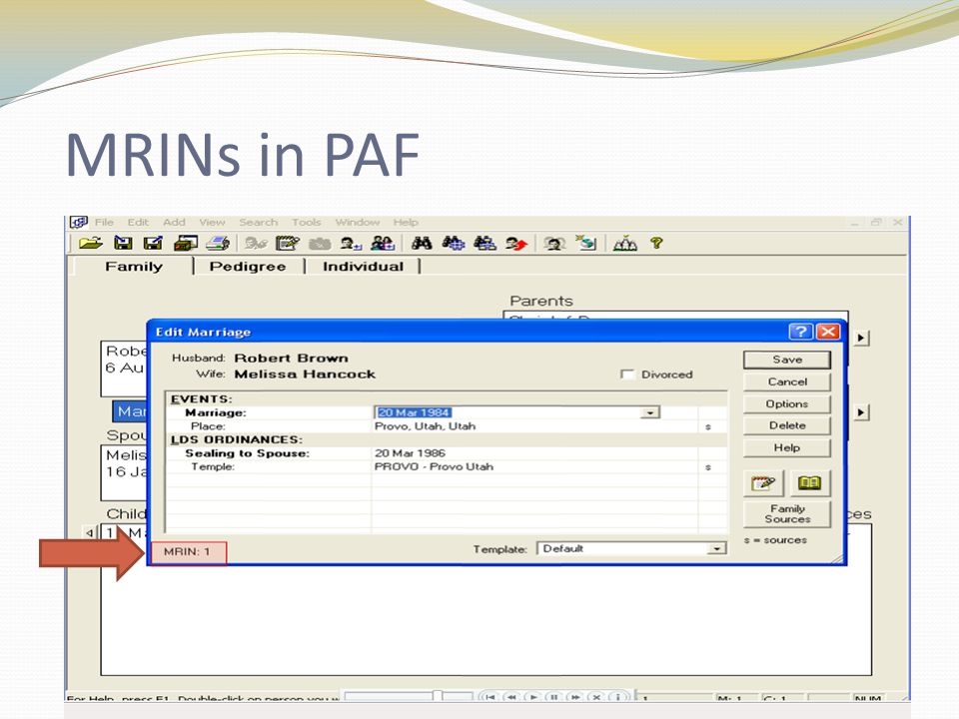959x719 pixels.
Task: Open the marriage date dropdown arrow
Action: click(649, 412)
